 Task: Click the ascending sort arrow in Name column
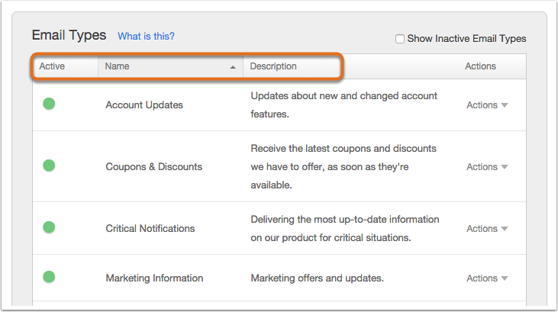(x=233, y=67)
